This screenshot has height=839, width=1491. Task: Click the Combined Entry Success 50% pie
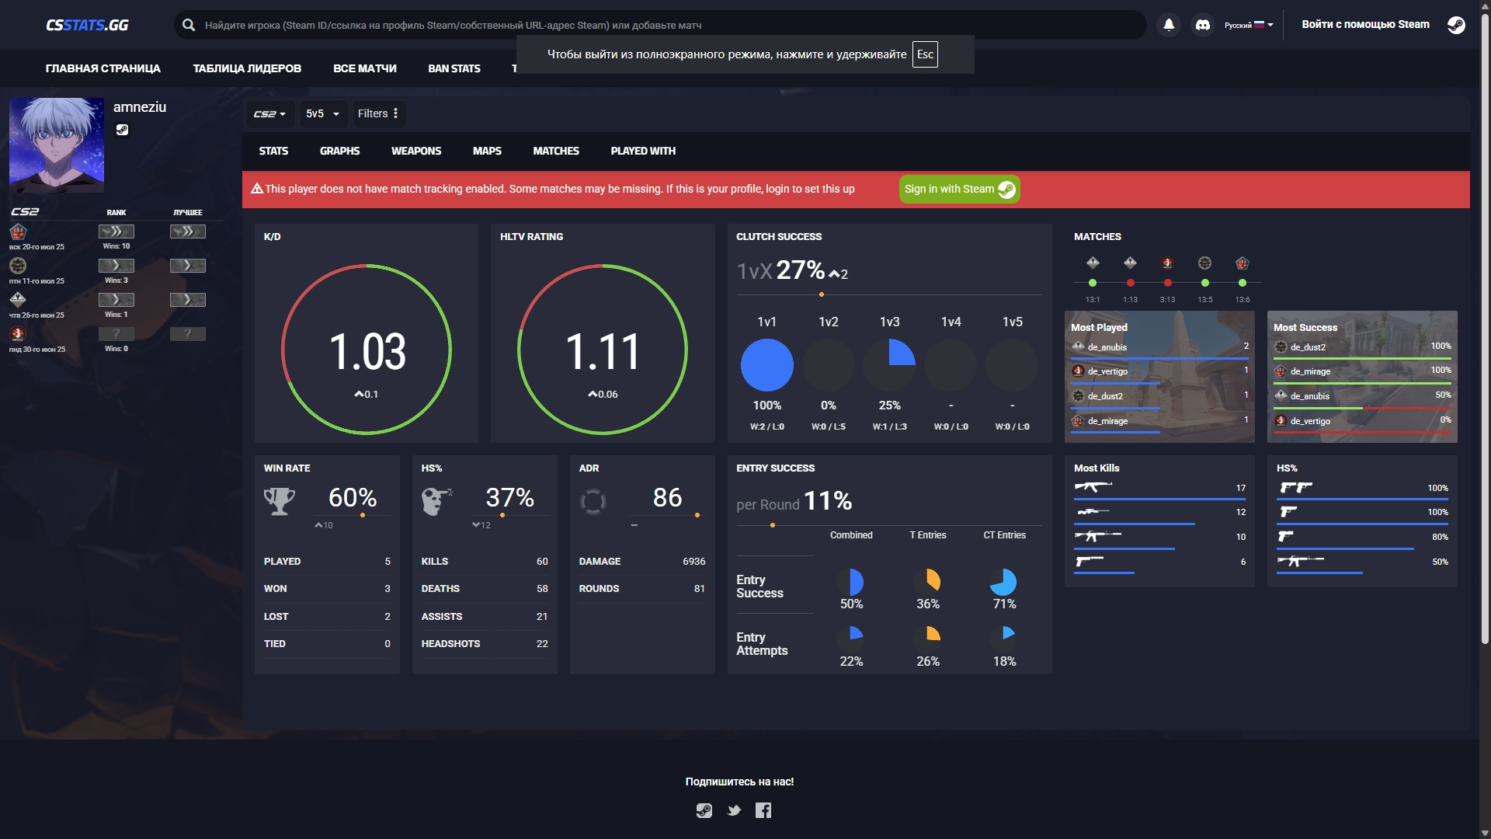851,582
